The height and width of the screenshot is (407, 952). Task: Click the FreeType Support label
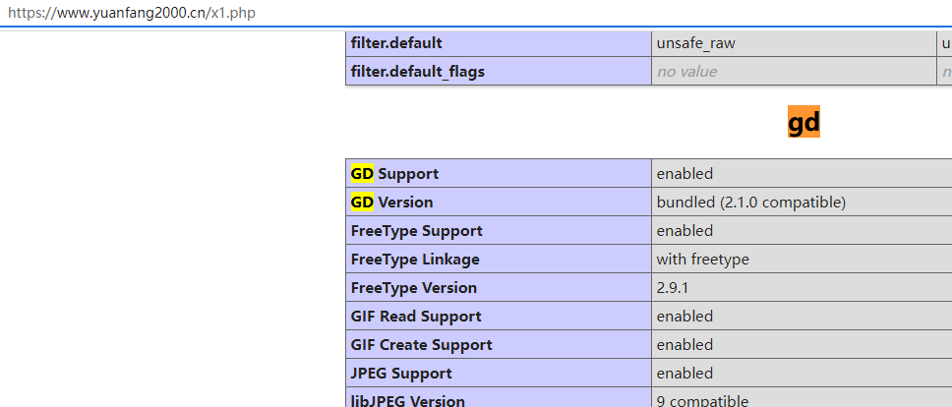(x=416, y=230)
